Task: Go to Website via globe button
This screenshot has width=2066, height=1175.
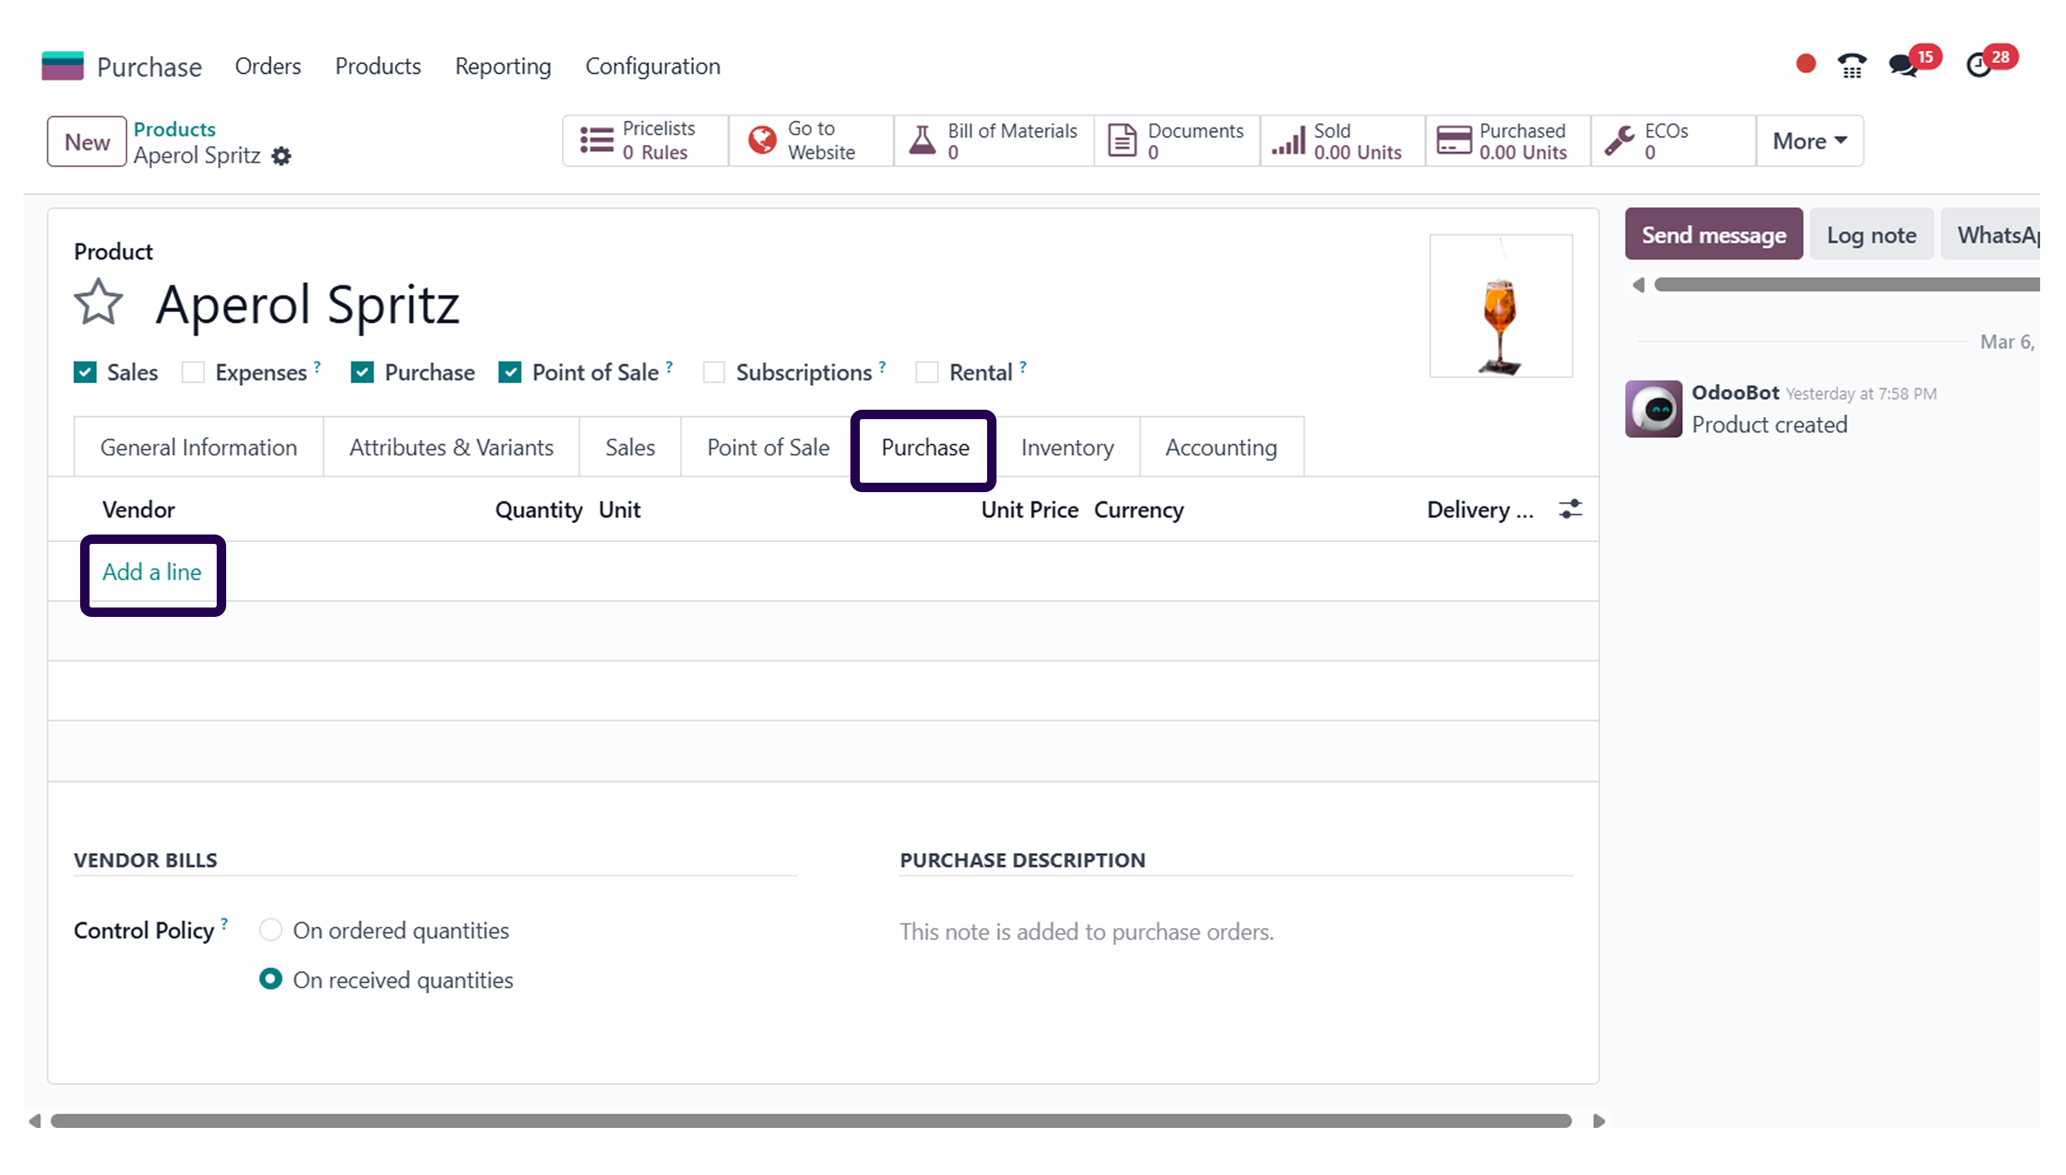Action: [x=810, y=141]
